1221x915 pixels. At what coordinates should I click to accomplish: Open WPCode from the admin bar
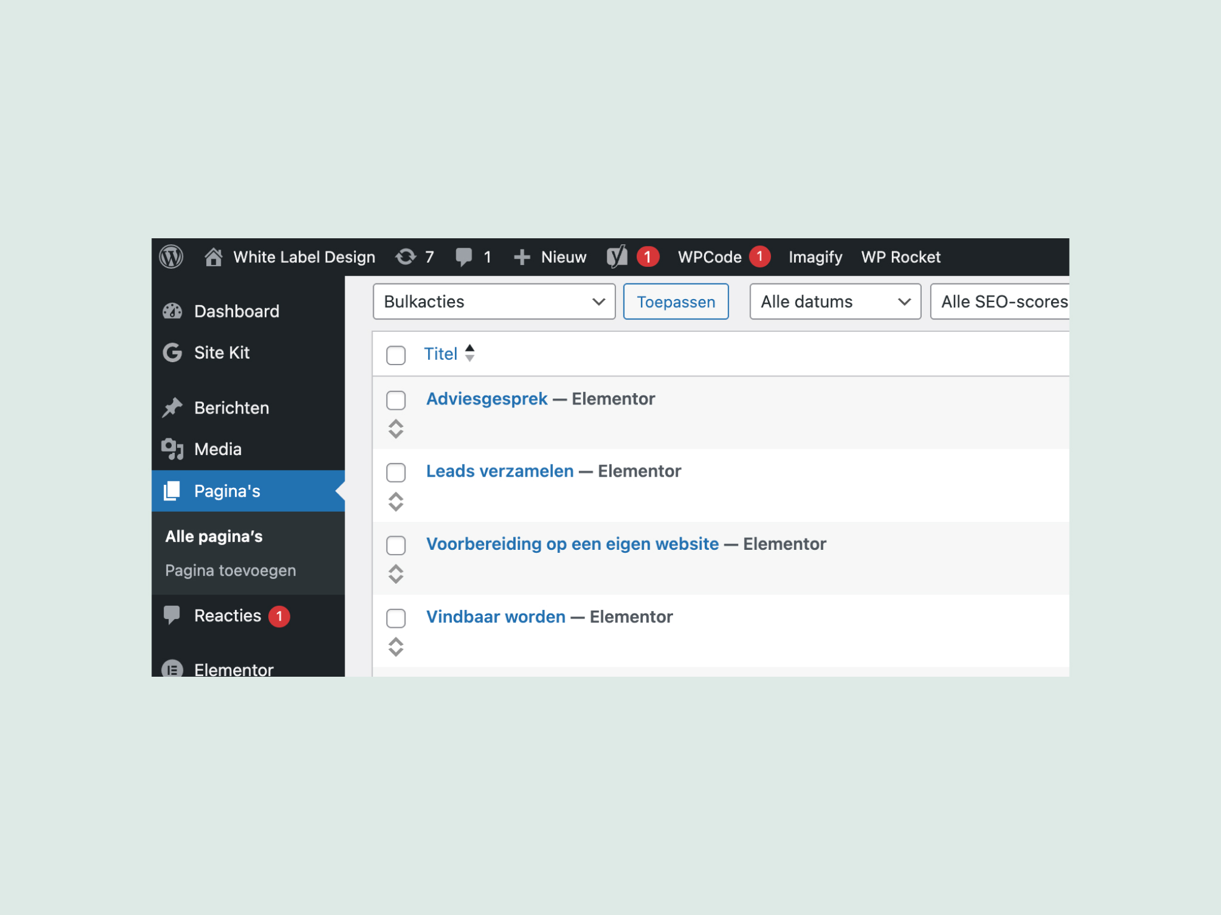711,257
